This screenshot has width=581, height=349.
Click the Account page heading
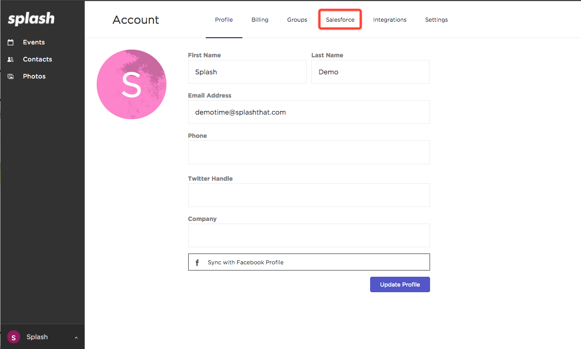135,20
